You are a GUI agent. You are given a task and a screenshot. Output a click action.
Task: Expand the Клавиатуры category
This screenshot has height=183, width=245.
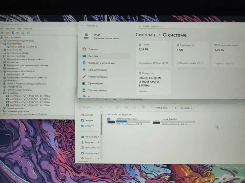[1, 62]
